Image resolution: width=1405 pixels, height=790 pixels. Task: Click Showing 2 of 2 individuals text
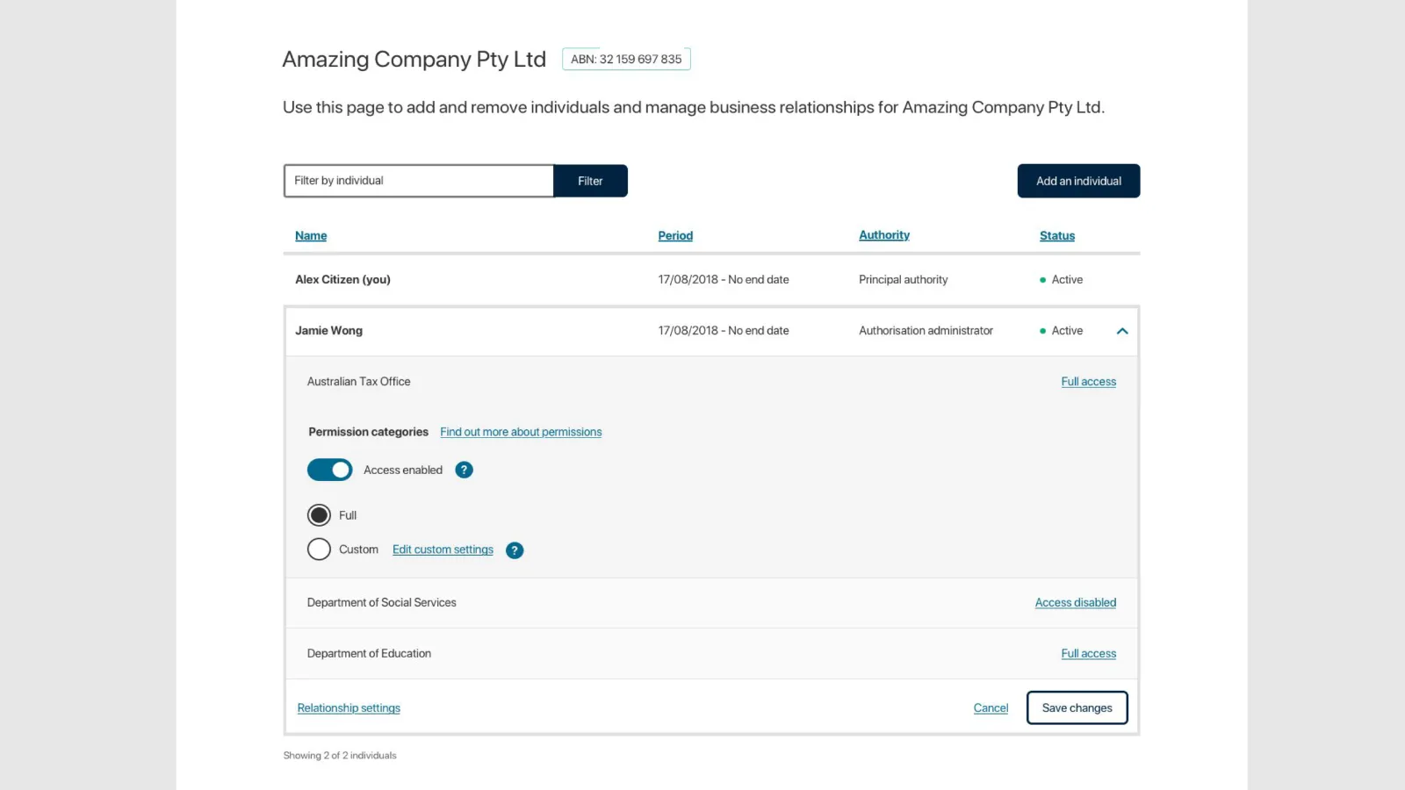(x=340, y=756)
